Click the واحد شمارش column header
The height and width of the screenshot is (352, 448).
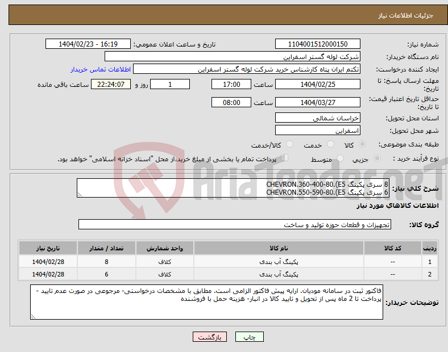click(164, 248)
